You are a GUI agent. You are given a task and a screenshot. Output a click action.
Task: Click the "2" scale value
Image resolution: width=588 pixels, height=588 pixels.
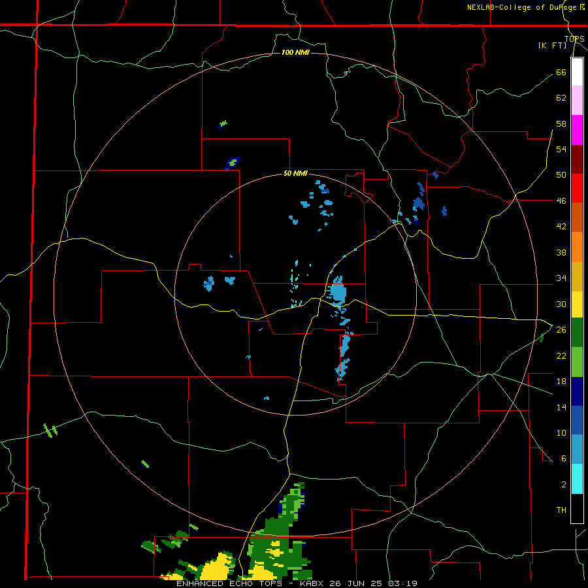pos(564,485)
